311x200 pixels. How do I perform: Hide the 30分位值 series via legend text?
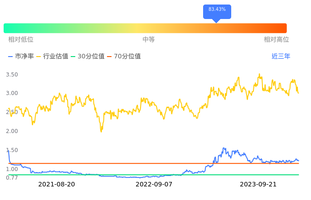pos(91,57)
